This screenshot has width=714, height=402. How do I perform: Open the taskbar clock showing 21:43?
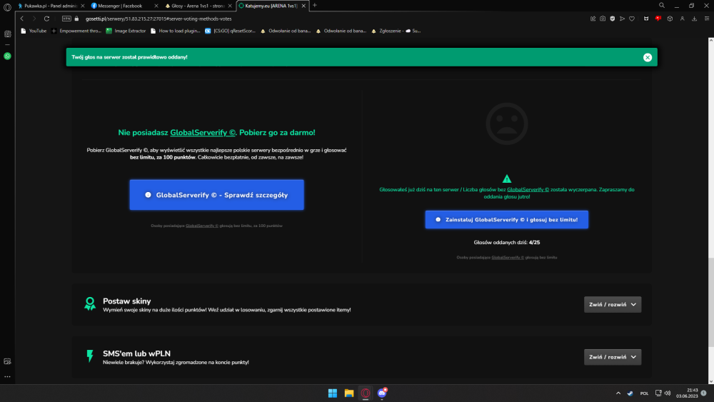[687, 393]
